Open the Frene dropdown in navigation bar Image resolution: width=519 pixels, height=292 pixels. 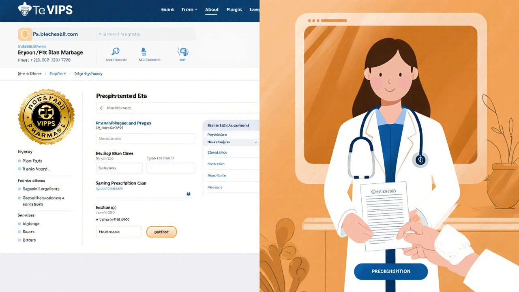click(x=189, y=10)
